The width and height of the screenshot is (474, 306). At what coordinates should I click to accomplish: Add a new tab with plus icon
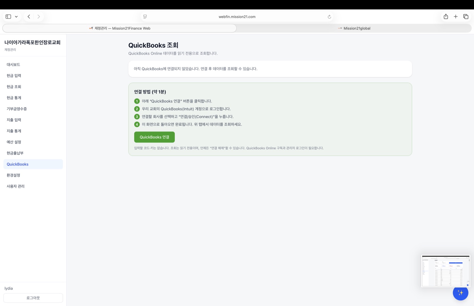pos(456,17)
